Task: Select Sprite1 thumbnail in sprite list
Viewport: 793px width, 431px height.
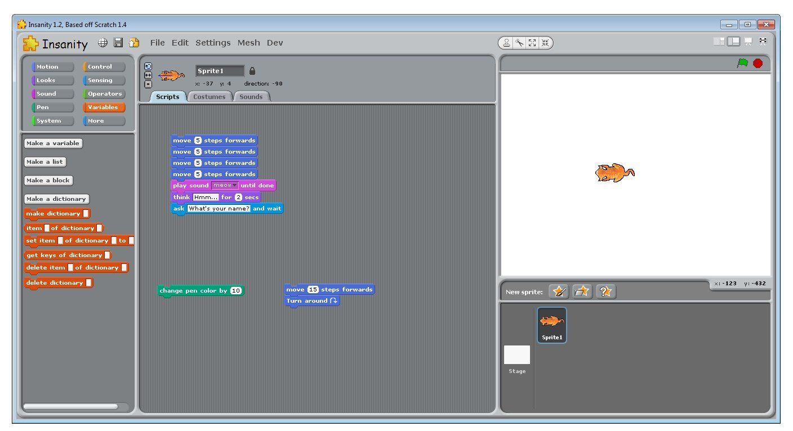Action: (x=552, y=325)
